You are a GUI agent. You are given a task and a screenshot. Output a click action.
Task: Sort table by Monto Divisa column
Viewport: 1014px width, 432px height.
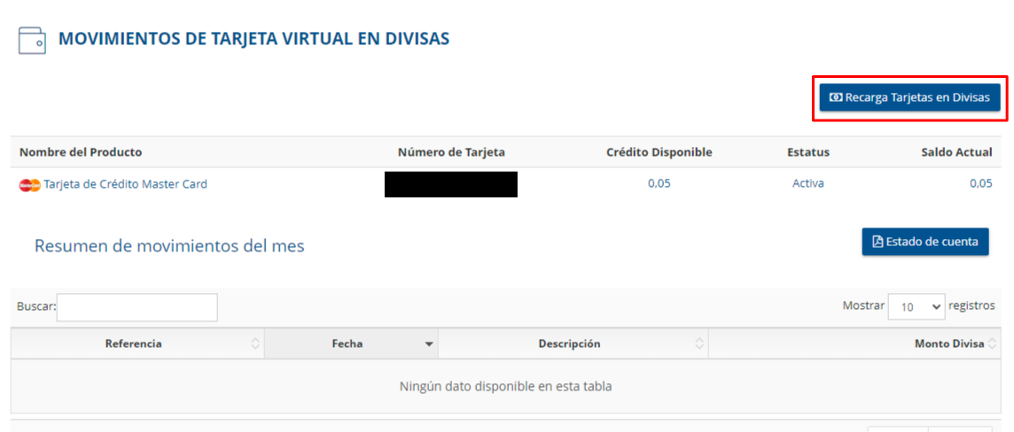[x=855, y=343]
